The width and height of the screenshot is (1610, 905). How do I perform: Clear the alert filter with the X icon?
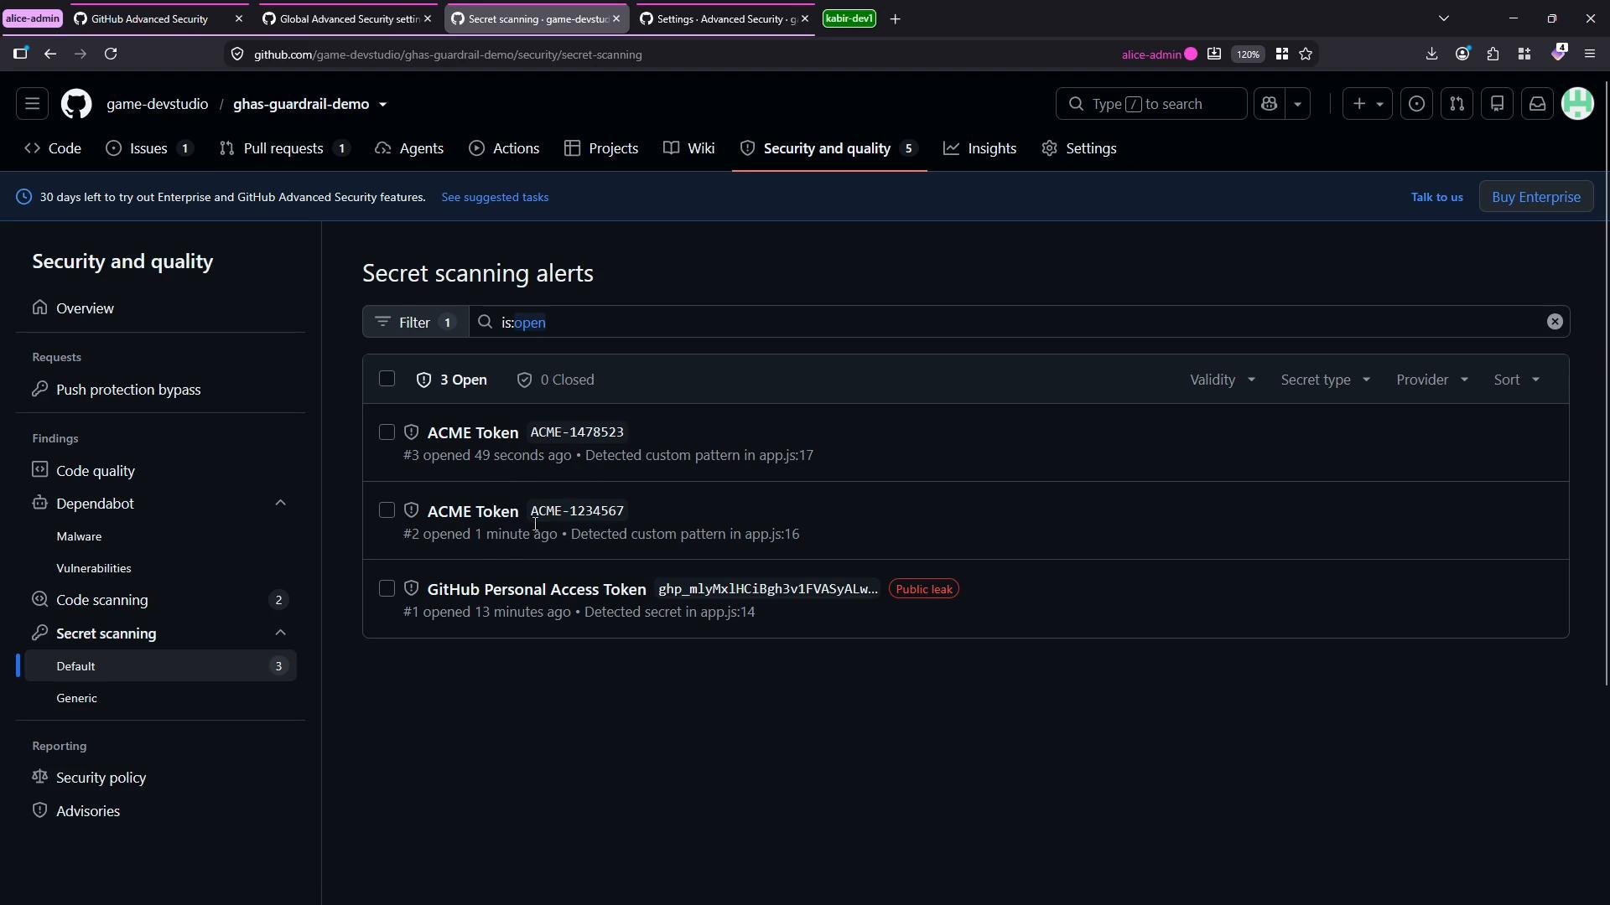click(1555, 322)
